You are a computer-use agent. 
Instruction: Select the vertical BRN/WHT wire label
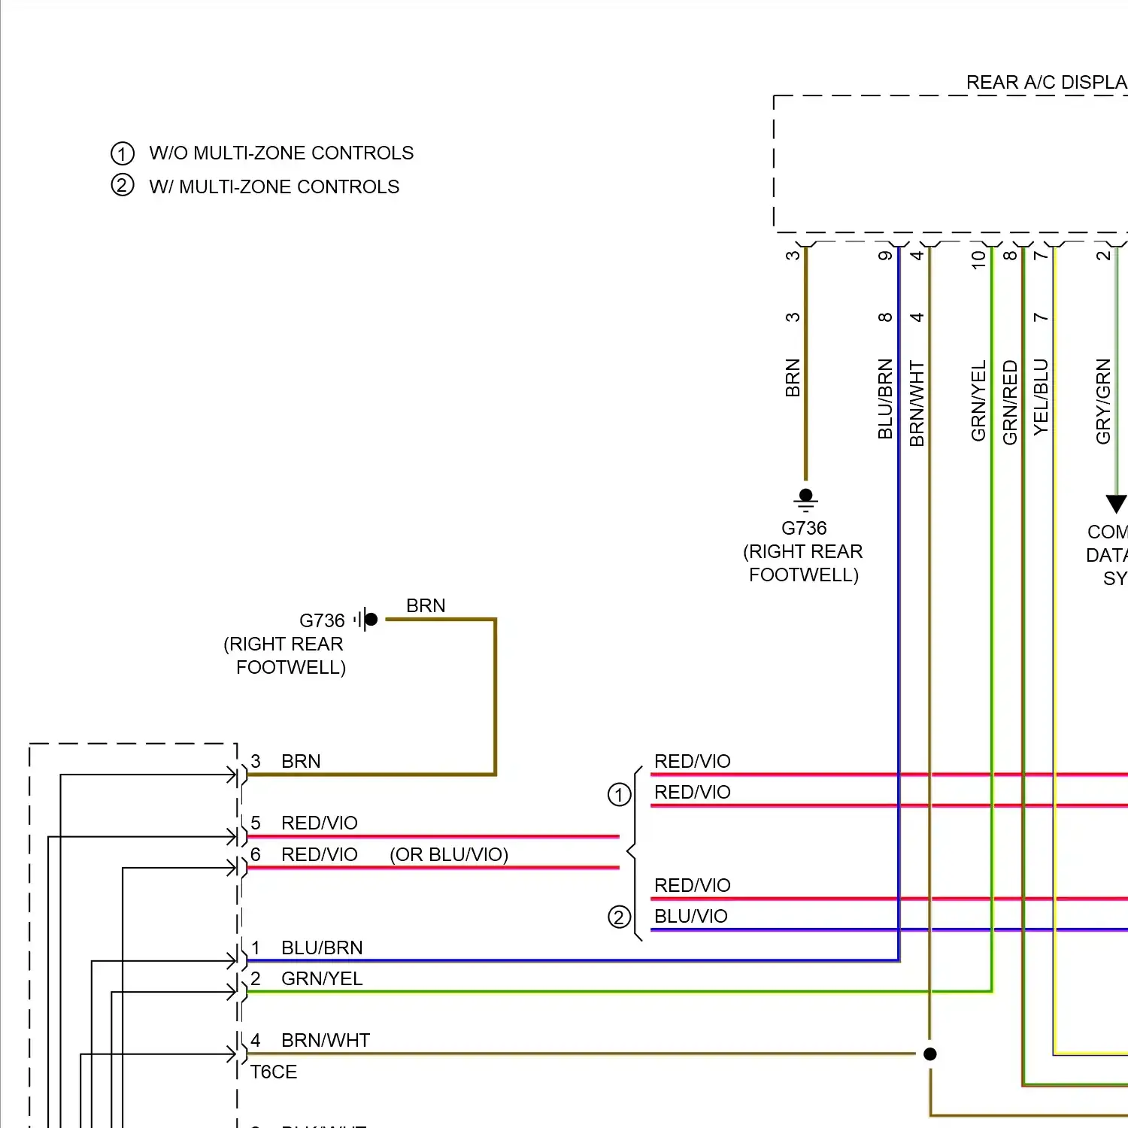[x=917, y=403]
